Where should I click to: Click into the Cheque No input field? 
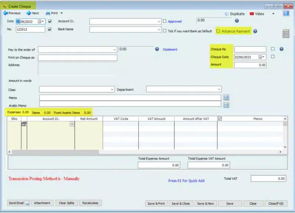click(250, 49)
